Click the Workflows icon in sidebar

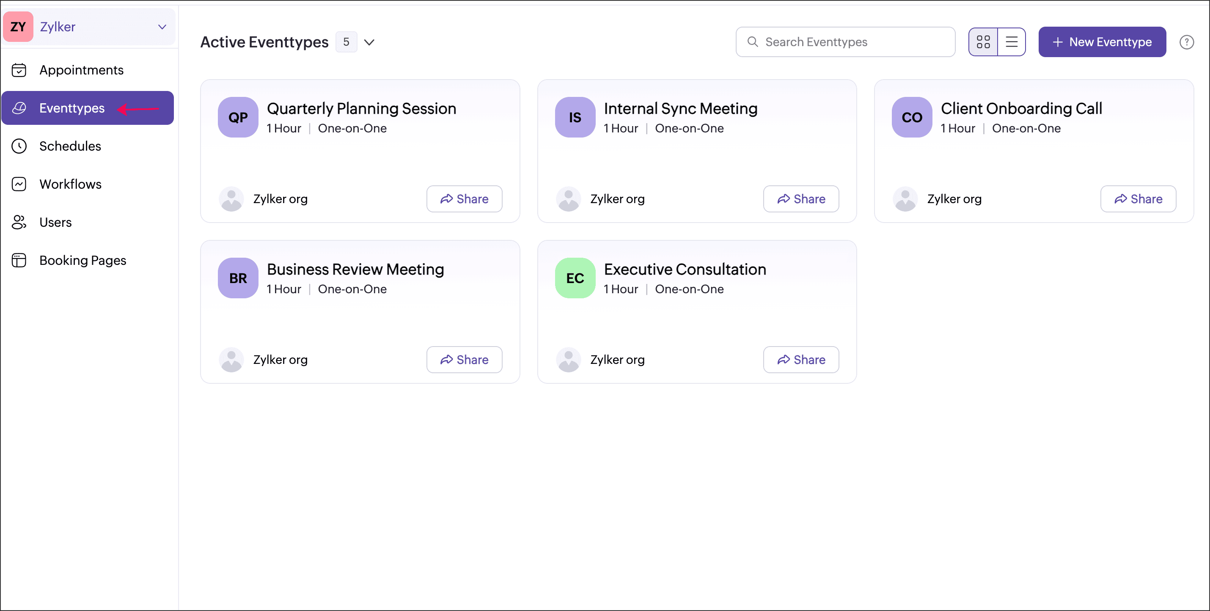(x=19, y=184)
